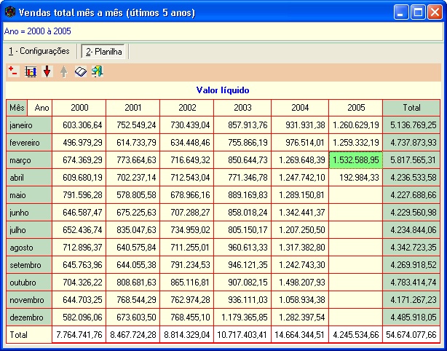The width and height of the screenshot is (447, 351).
Task: Click the plus/minus expand-collapse toolbar icon
Action: pyautogui.click(x=14, y=71)
